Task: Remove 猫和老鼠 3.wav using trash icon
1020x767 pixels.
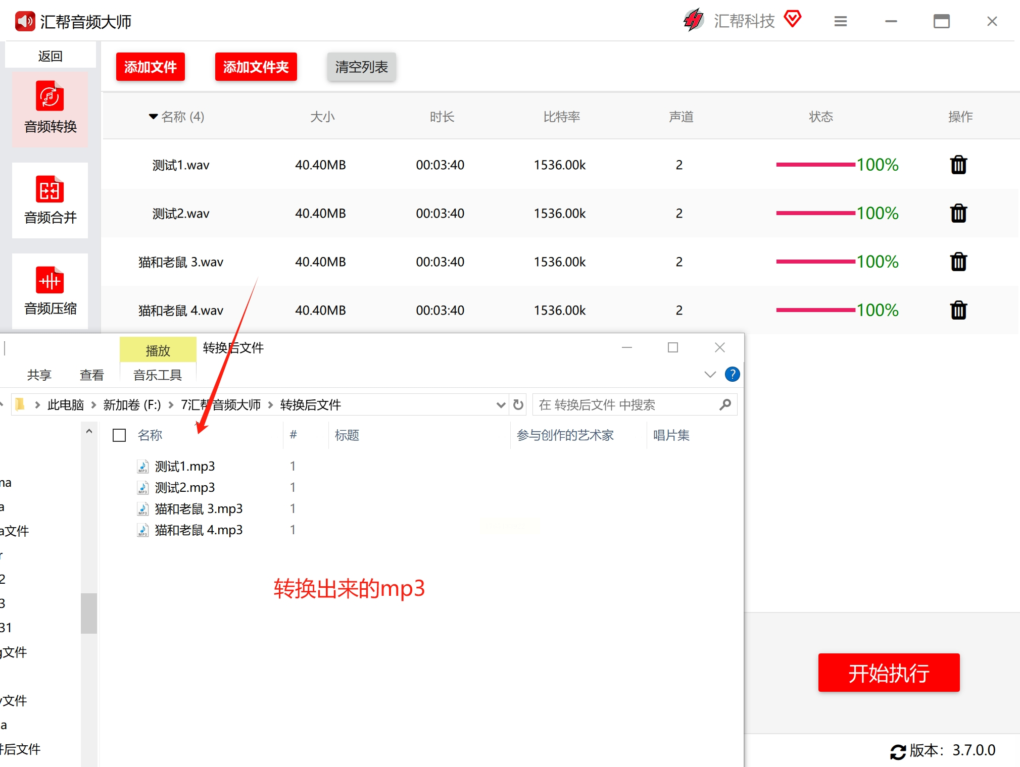Action: pyautogui.click(x=958, y=262)
